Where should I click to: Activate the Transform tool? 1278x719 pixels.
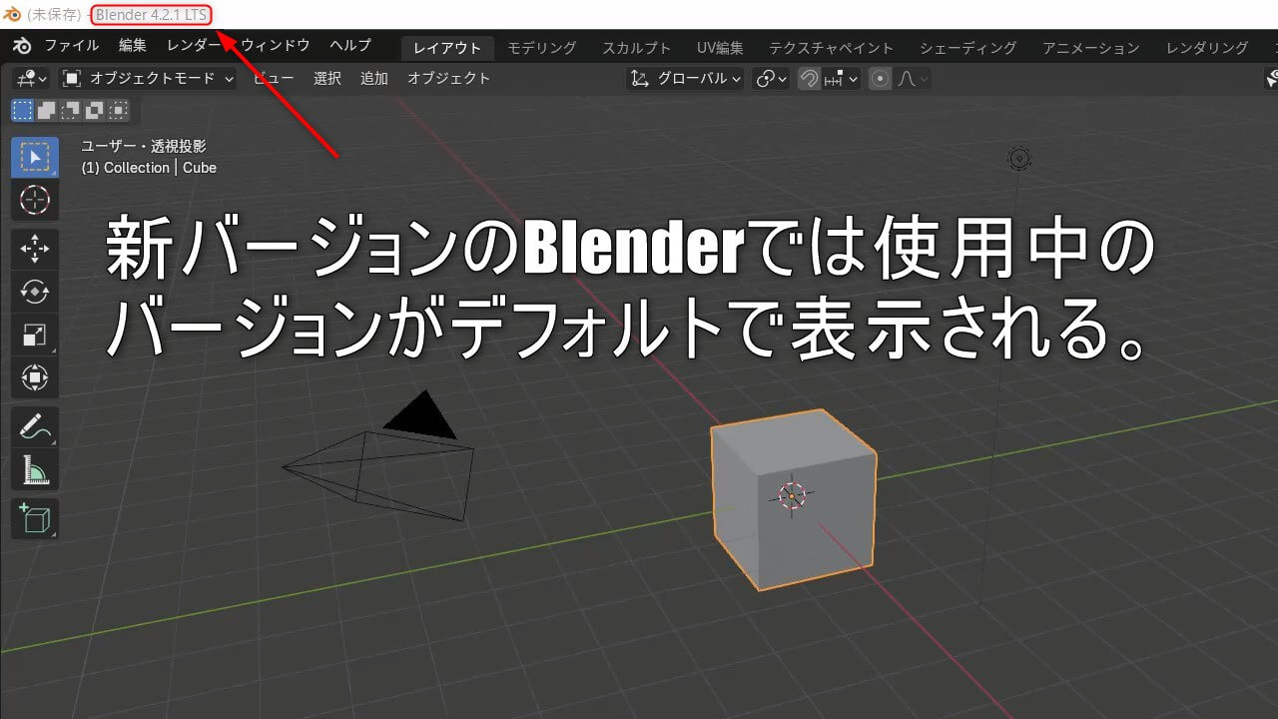click(x=35, y=377)
